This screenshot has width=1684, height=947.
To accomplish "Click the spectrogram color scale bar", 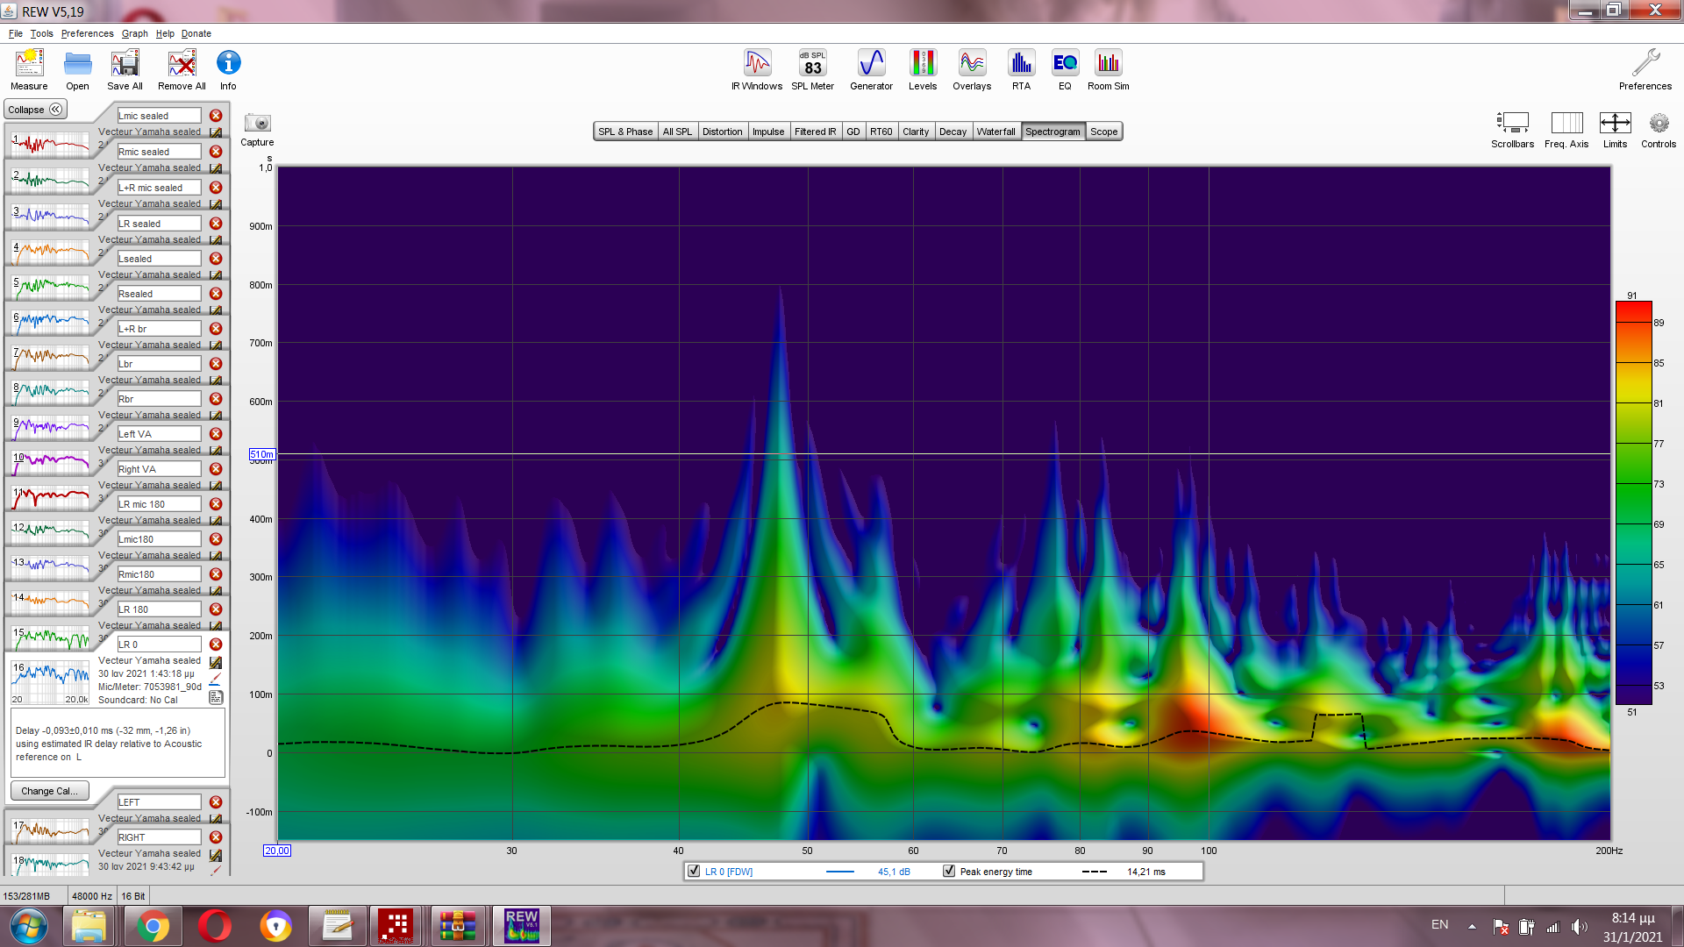I will point(1633,502).
